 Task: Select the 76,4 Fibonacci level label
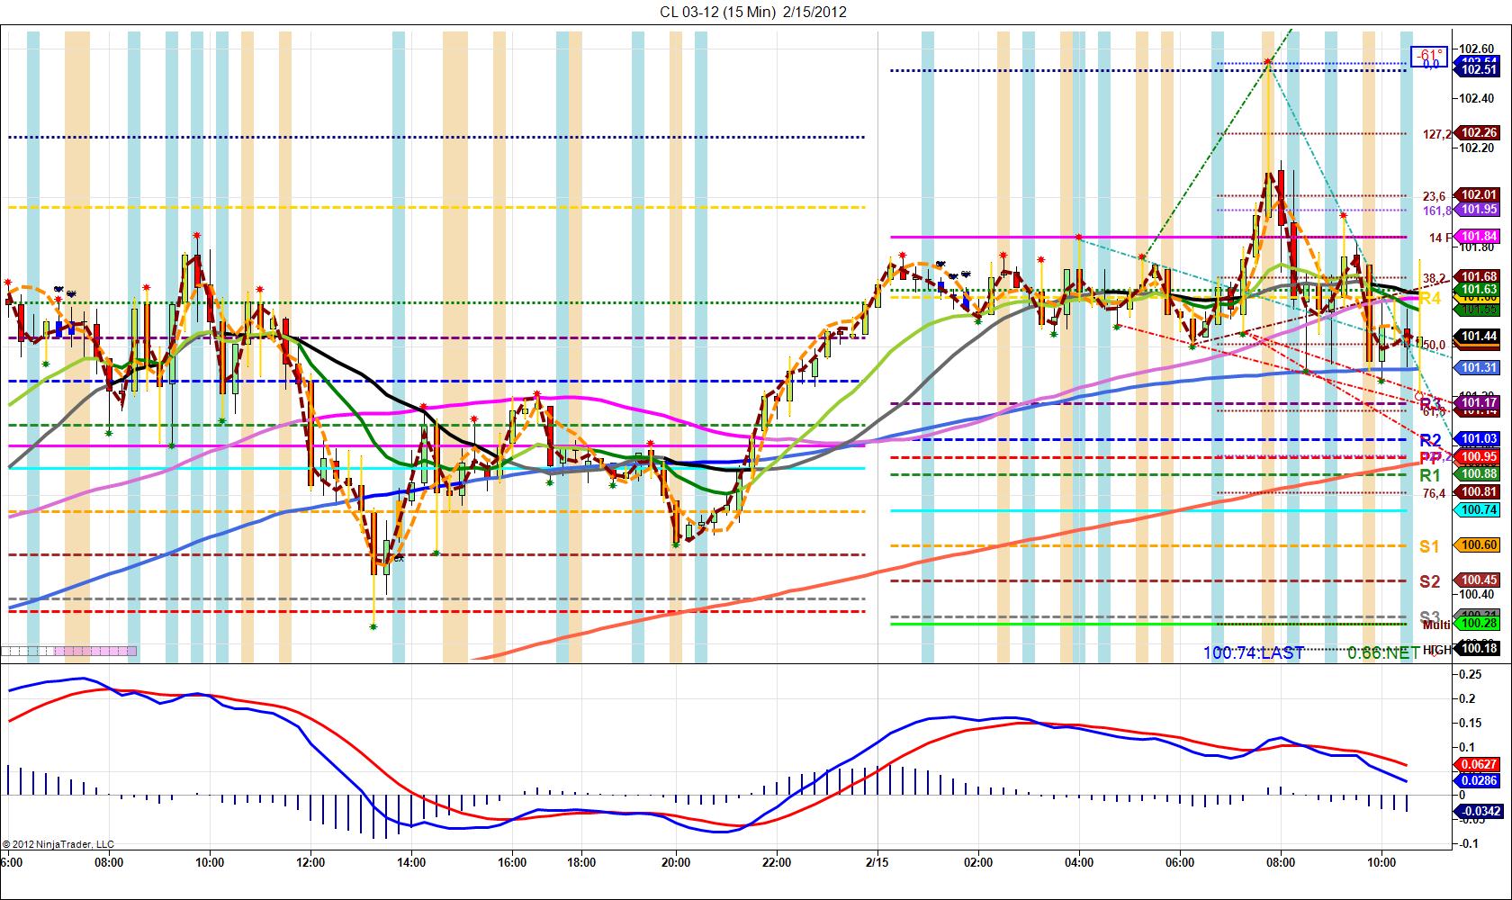1435,493
